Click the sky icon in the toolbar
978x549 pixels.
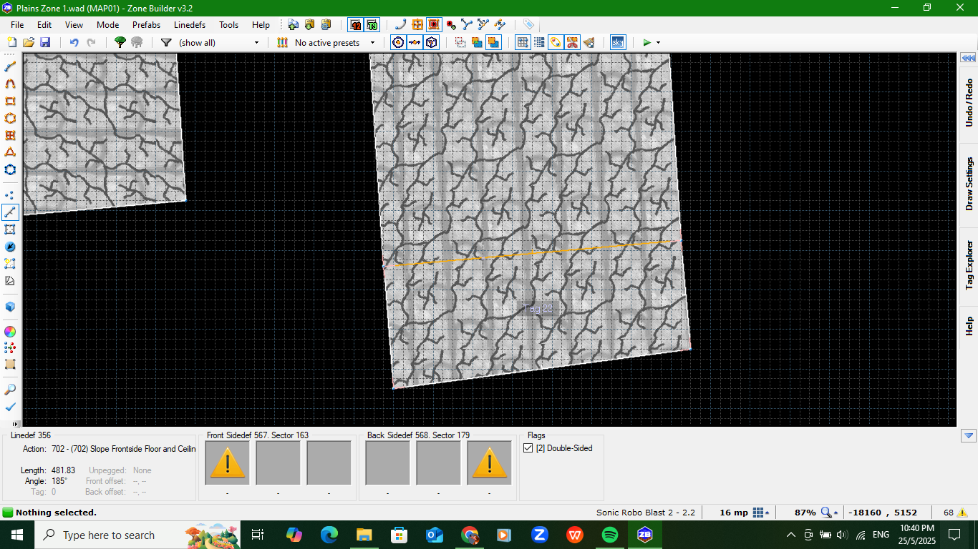pos(617,43)
